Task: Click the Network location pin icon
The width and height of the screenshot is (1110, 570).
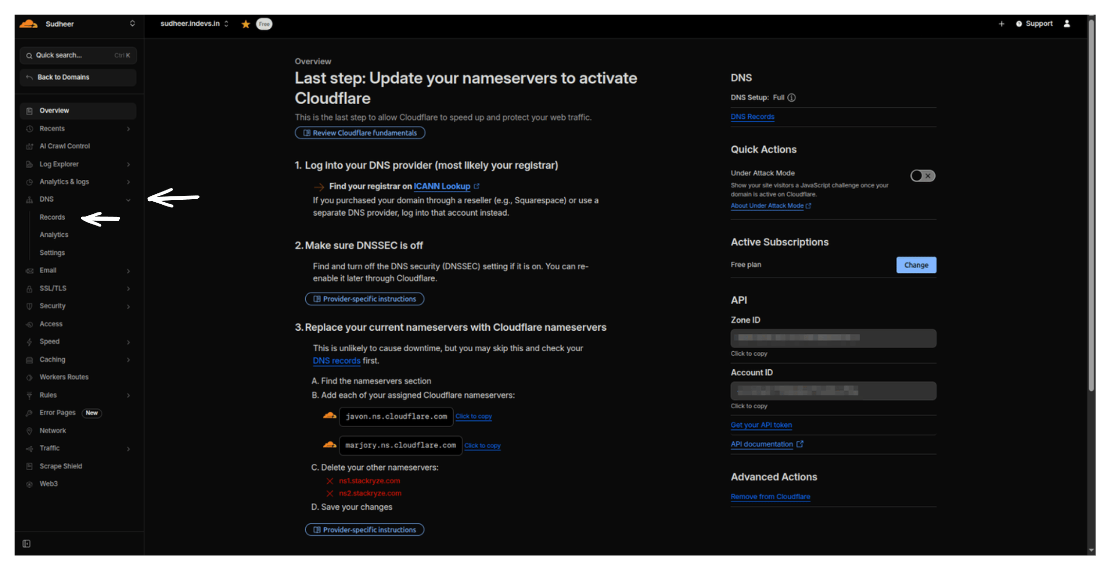Action: click(29, 431)
